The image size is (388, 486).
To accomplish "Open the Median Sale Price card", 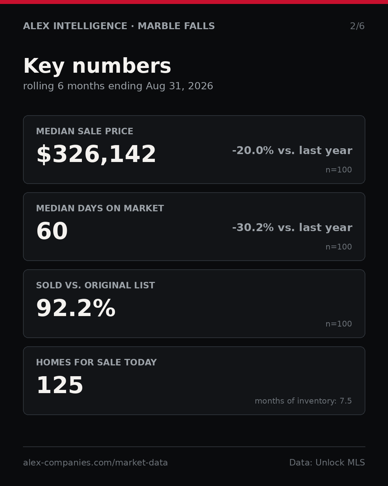I will click(x=194, y=149).
